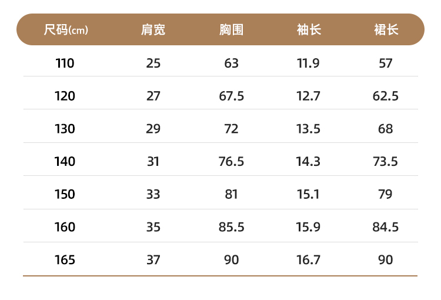Select the bust value 67.5
Viewport: 441px width, 300px height.
(x=231, y=96)
